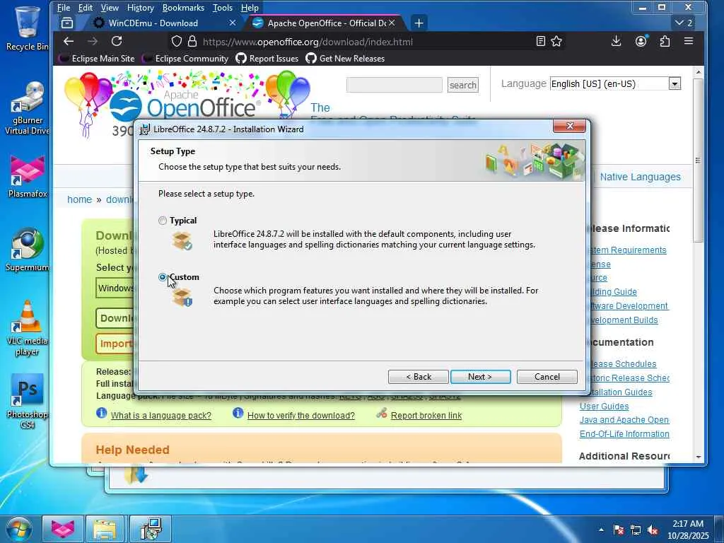Click the Native Languages link

click(x=640, y=177)
